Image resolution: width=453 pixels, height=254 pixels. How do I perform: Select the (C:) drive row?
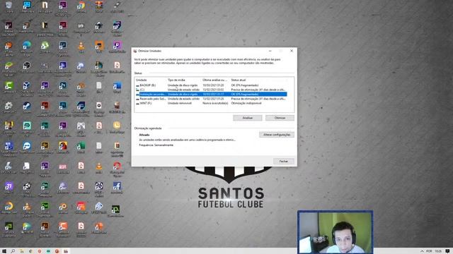(211, 90)
